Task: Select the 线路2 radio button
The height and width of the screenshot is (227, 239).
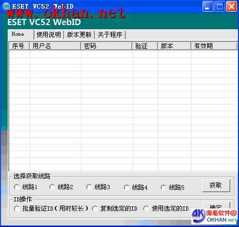Action: pyautogui.click(x=52, y=187)
